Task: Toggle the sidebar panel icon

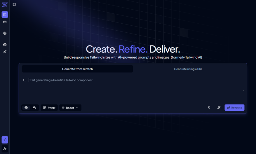Action: pos(14,5)
